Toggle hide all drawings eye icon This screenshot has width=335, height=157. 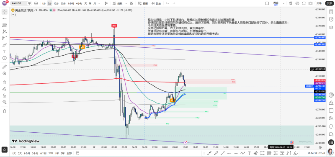click(4, 102)
